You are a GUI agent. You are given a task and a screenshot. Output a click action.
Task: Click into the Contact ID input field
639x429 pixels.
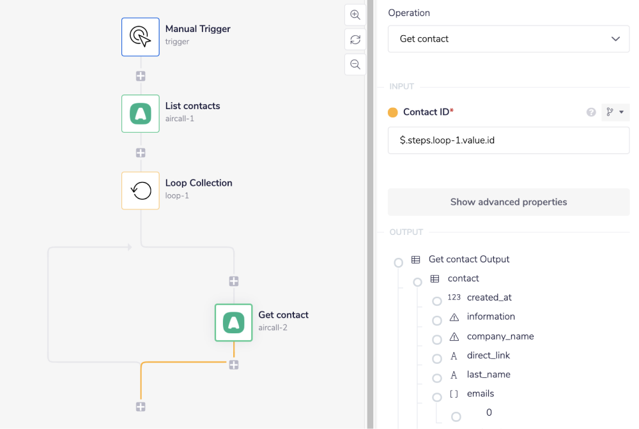click(x=509, y=140)
